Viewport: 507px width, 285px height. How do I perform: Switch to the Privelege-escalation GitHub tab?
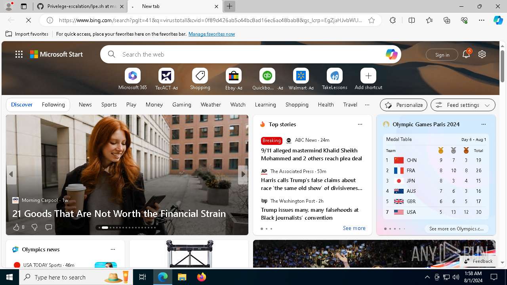[x=81, y=6]
